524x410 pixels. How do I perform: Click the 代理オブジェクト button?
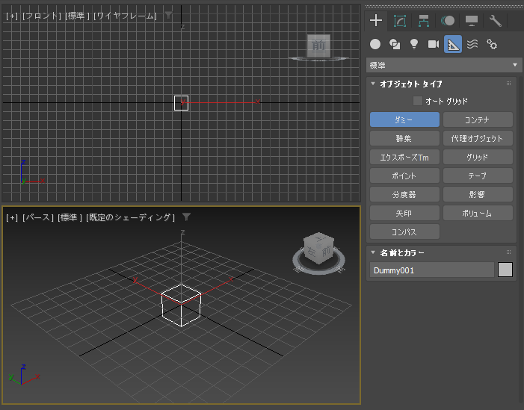click(x=478, y=138)
